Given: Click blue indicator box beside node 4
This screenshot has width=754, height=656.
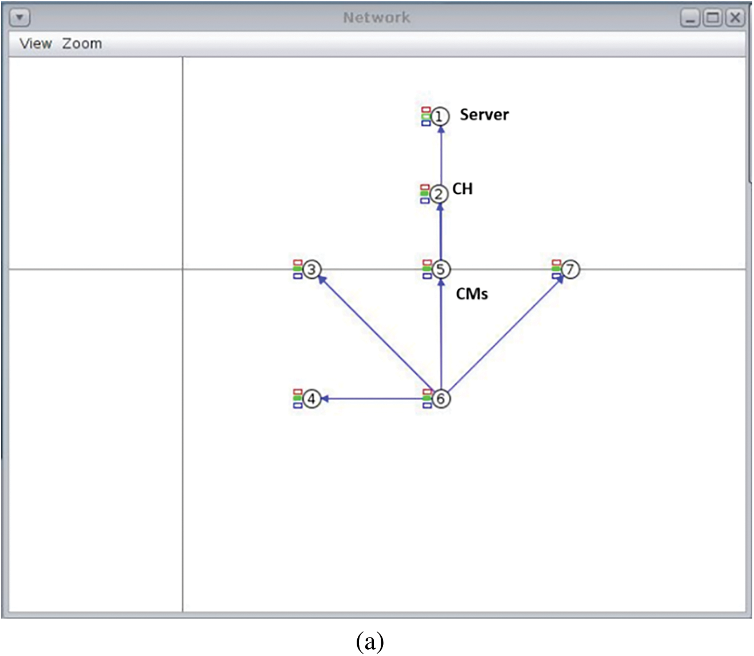Looking at the screenshot, I should tap(298, 405).
